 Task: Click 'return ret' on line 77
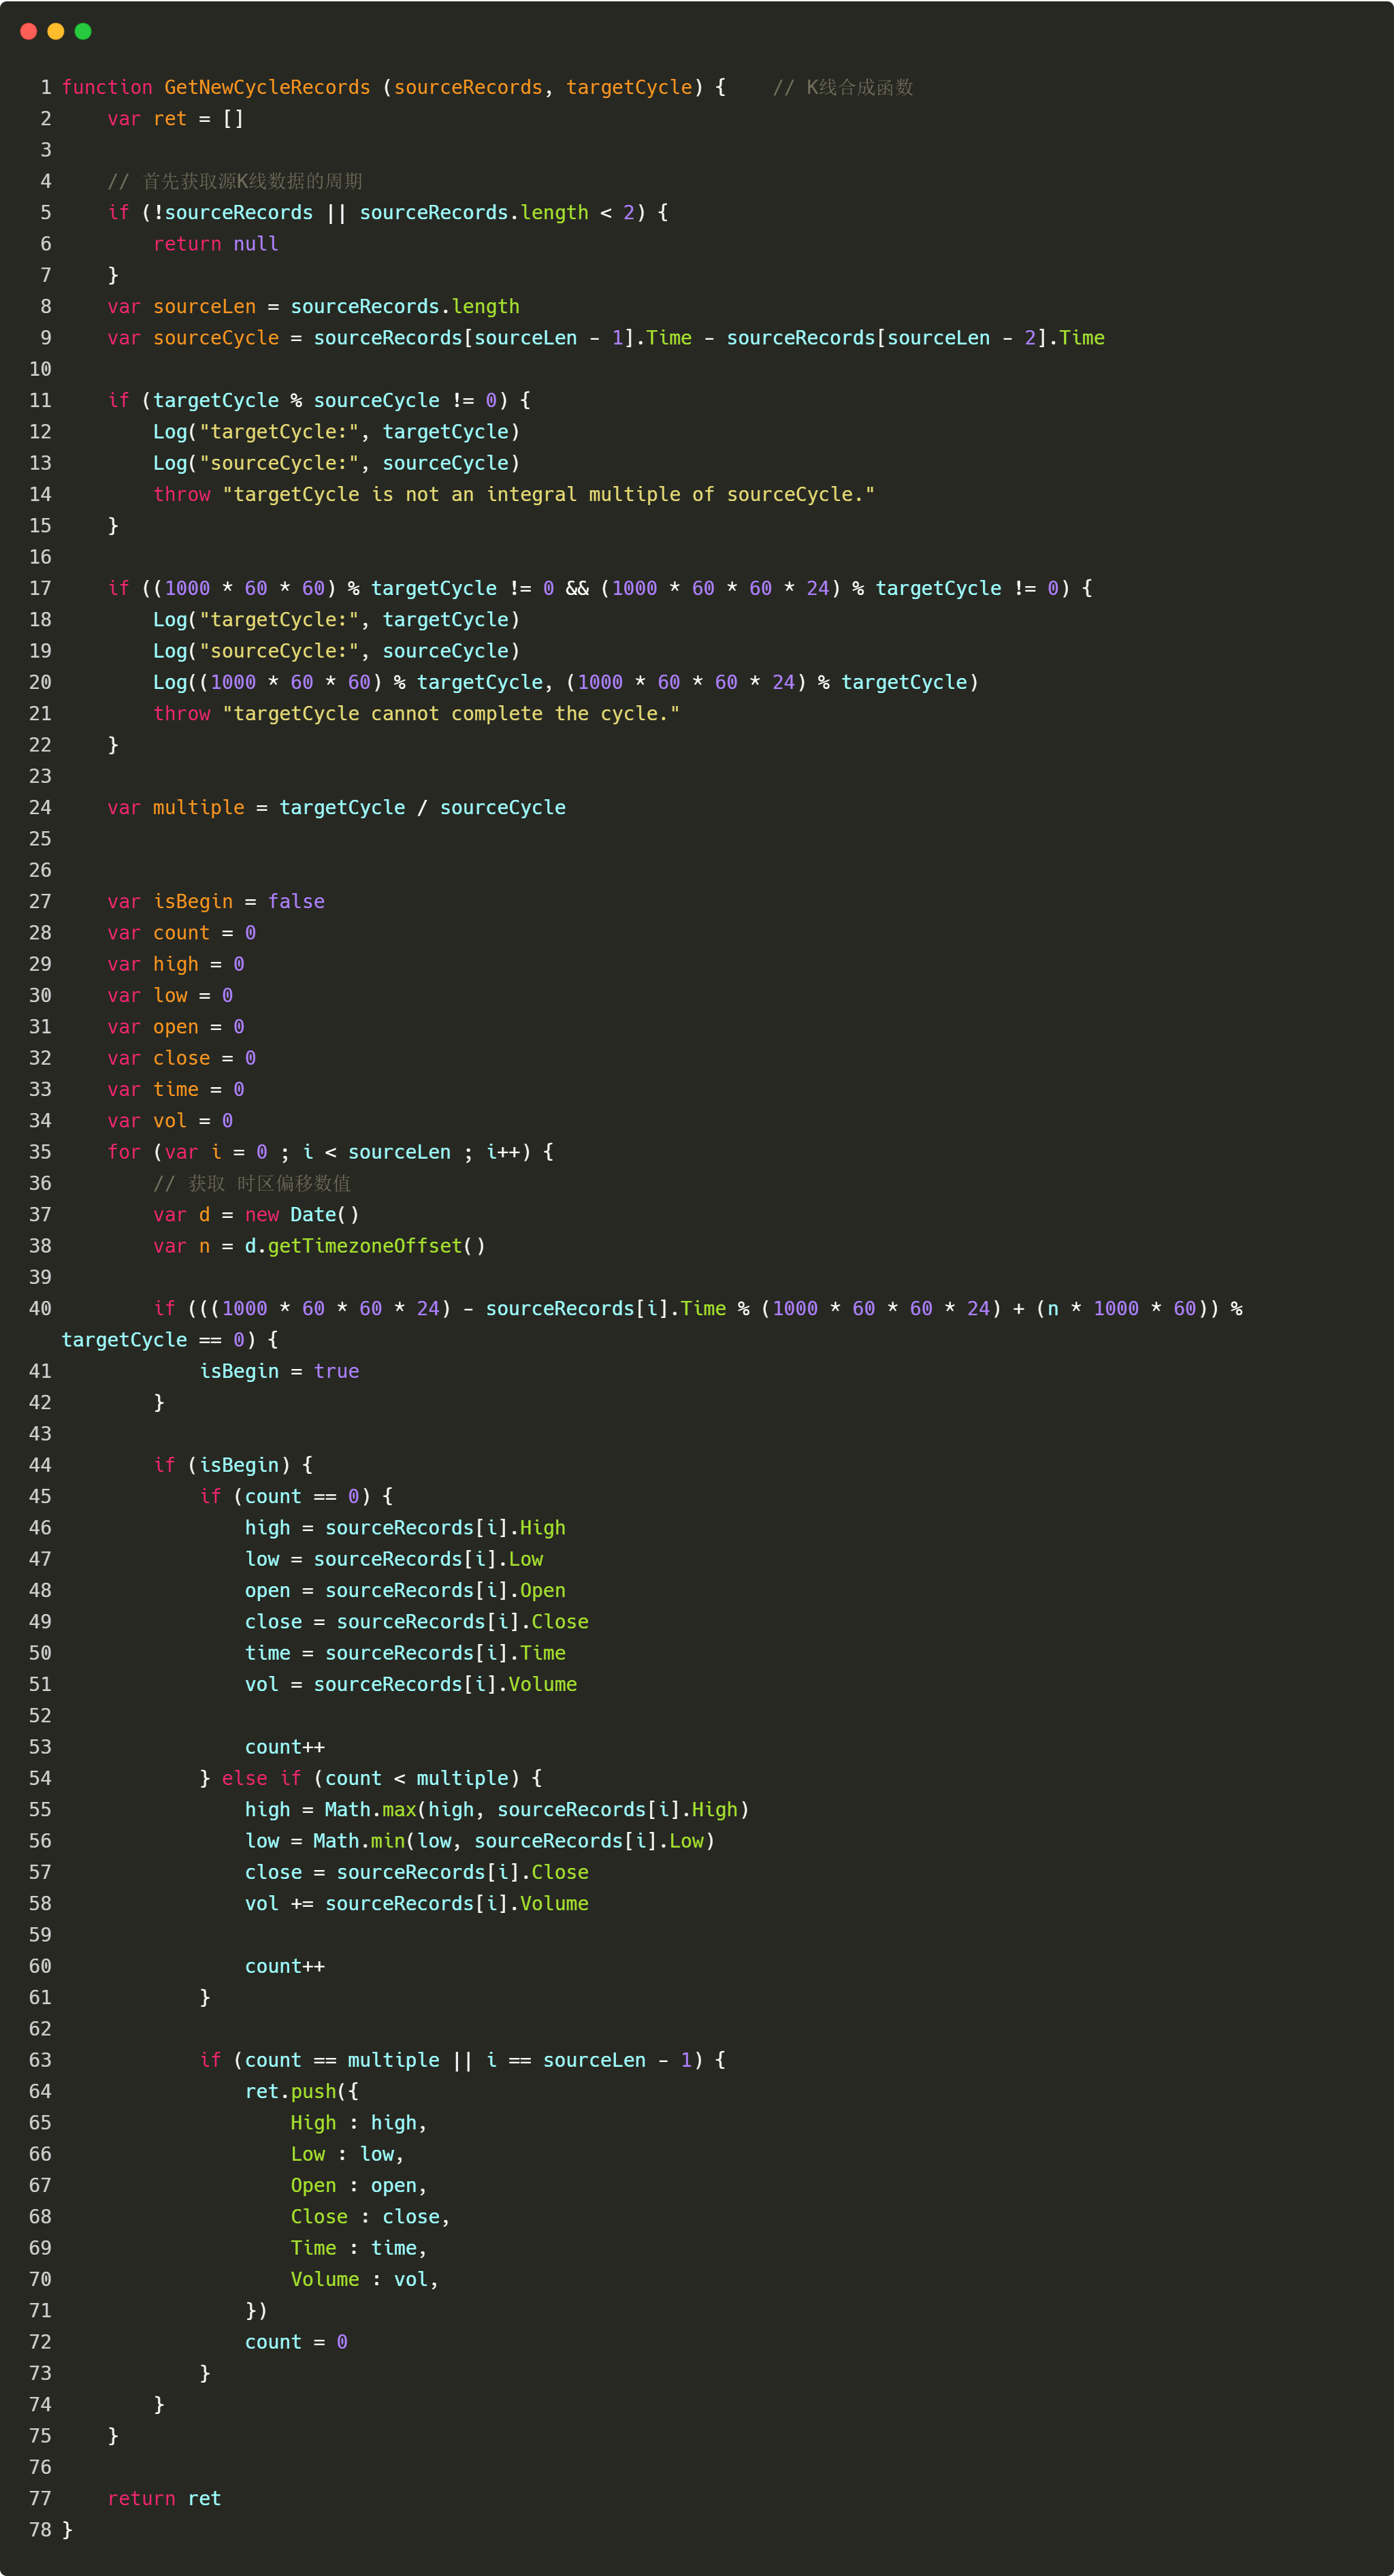coord(164,2499)
